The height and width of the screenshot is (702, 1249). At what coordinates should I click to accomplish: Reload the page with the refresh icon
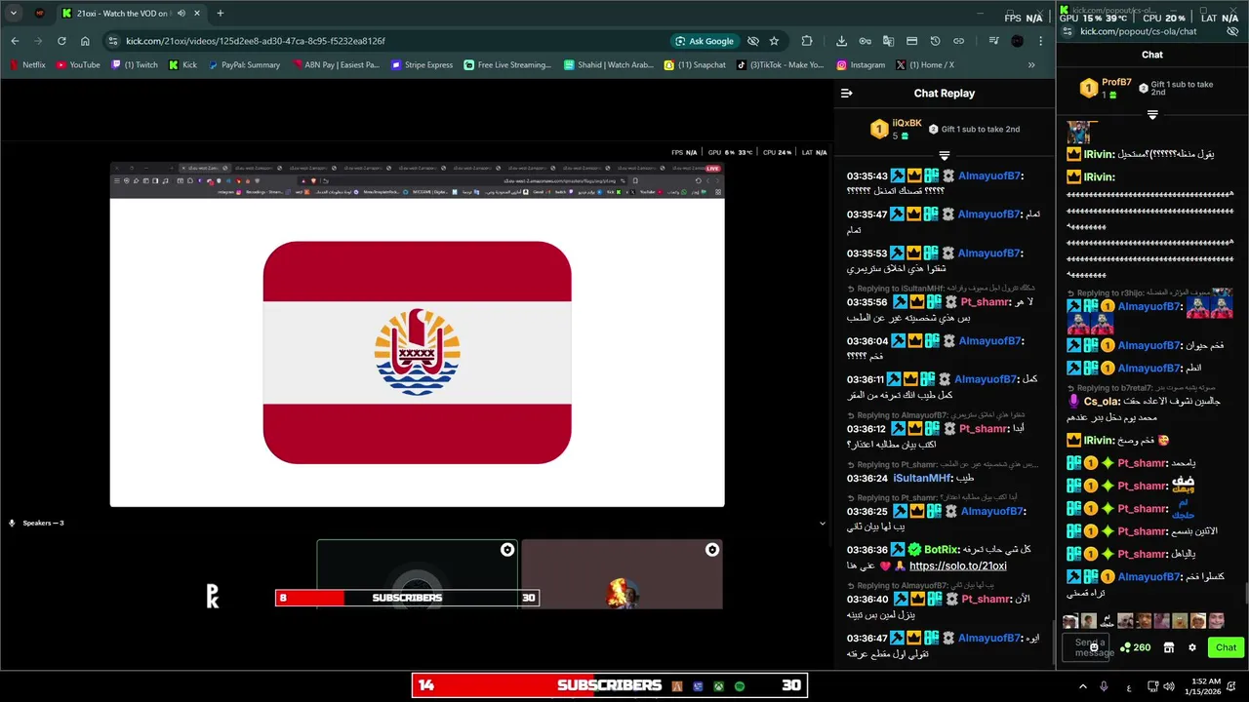tap(61, 41)
